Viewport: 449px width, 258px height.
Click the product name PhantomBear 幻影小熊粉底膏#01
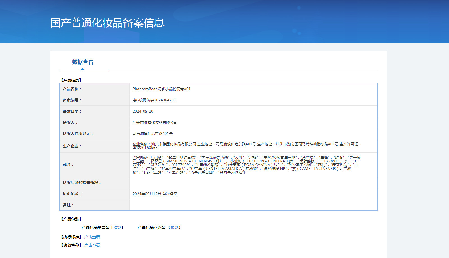click(x=161, y=89)
